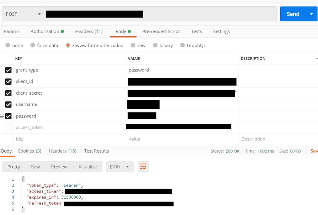Open the Authorization tab
Viewport: 318px width, 215px height.
[x=47, y=31]
